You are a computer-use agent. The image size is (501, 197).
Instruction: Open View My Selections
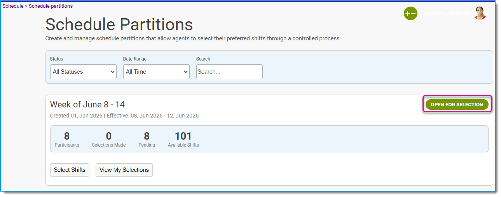point(124,170)
